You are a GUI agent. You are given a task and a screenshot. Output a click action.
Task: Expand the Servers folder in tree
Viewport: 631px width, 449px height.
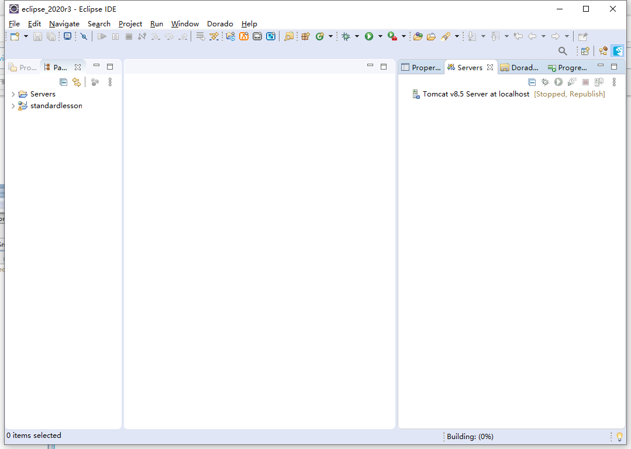[x=13, y=94]
